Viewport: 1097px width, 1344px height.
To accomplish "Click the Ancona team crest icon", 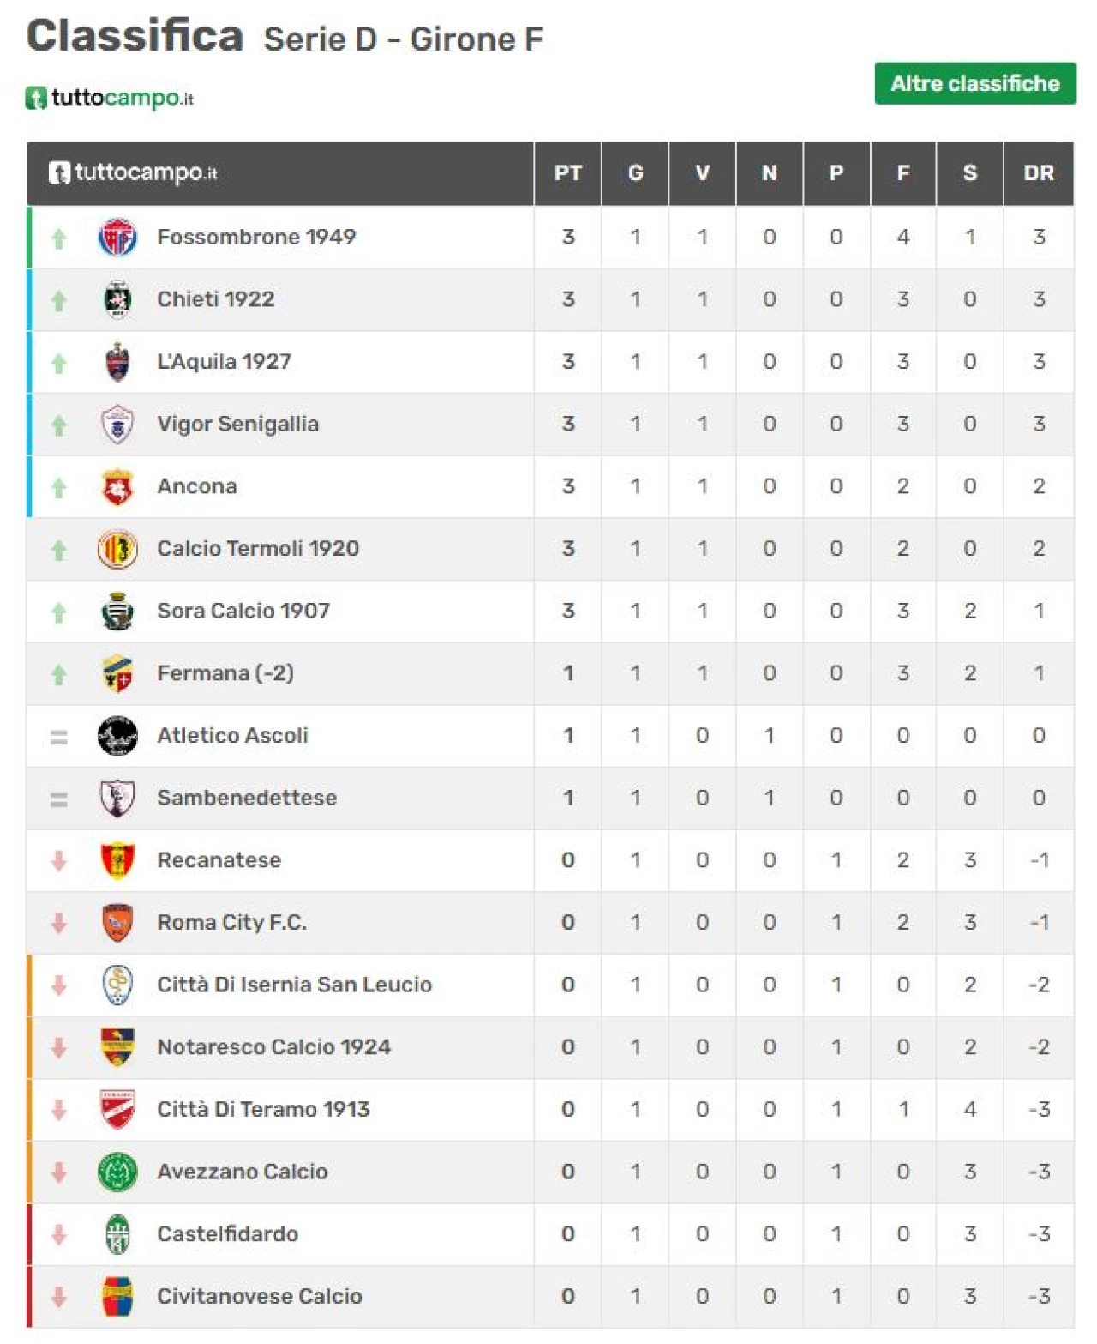I will click(117, 487).
